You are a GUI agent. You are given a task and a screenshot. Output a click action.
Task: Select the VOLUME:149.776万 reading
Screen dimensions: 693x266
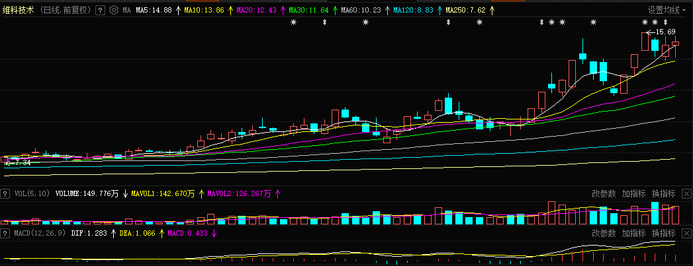pos(87,193)
